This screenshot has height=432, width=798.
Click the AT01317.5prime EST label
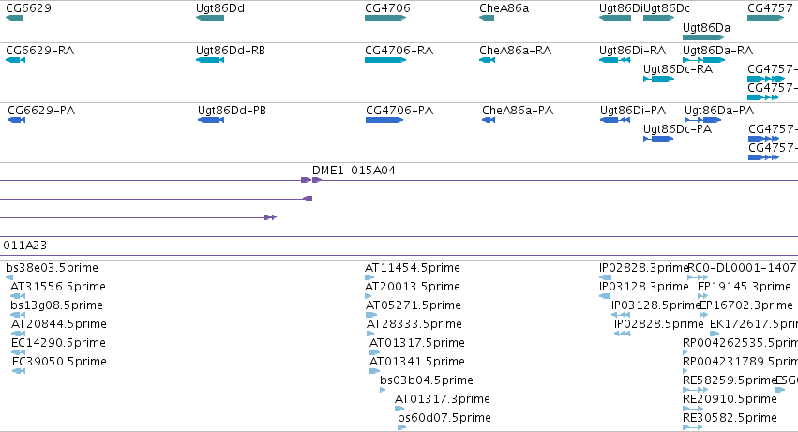pos(416,343)
